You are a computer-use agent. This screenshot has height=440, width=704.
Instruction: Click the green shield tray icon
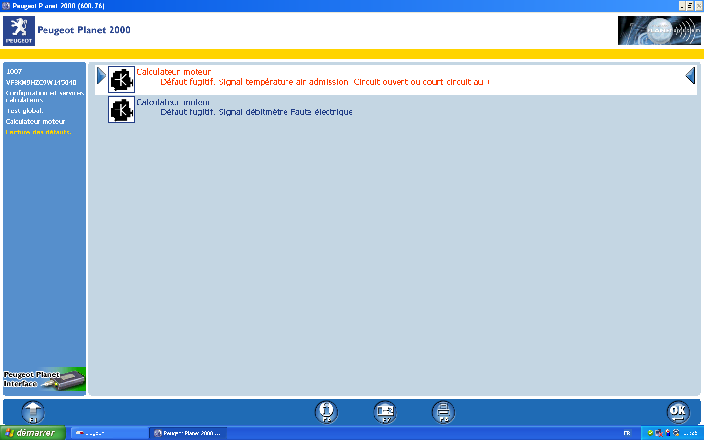pyautogui.click(x=650, y=433)
